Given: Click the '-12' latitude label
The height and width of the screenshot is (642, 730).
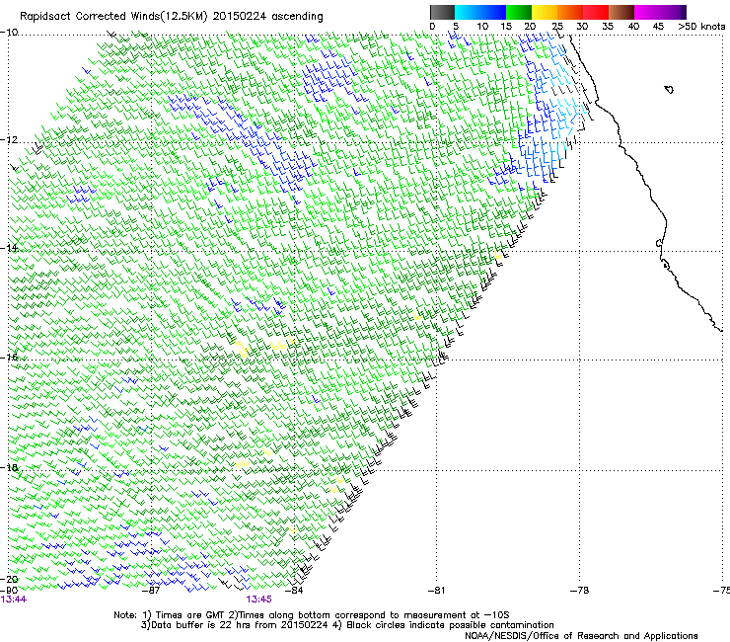Looking at the screenshot, I should pos(9,140).
